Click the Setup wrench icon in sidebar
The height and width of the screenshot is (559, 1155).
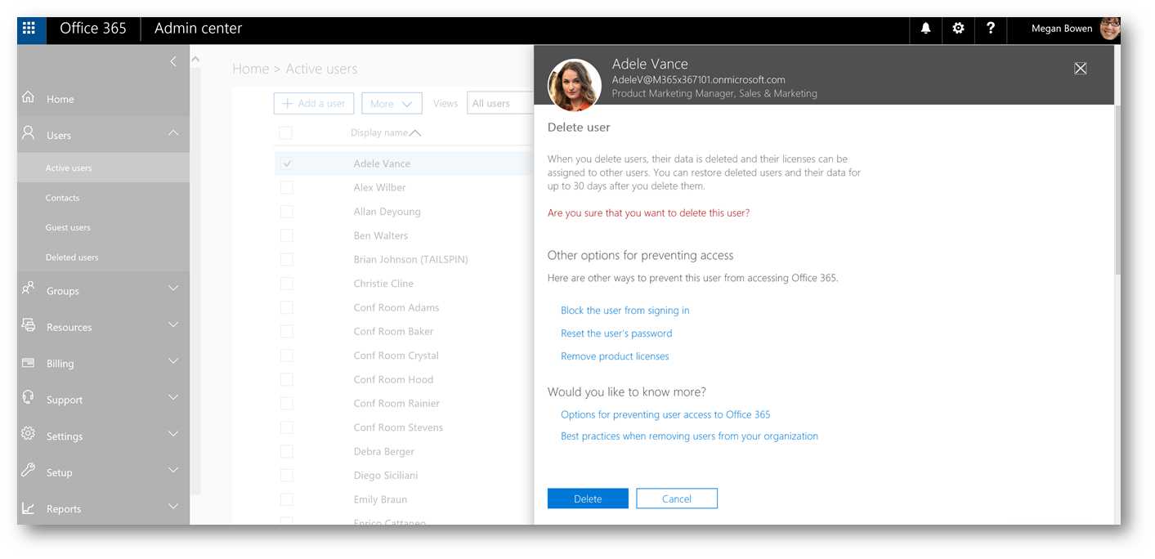click(29, 470)
